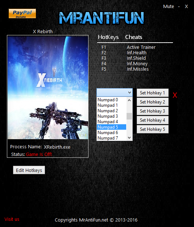Select Numpad 4 from the list

(x=112, y=122)
